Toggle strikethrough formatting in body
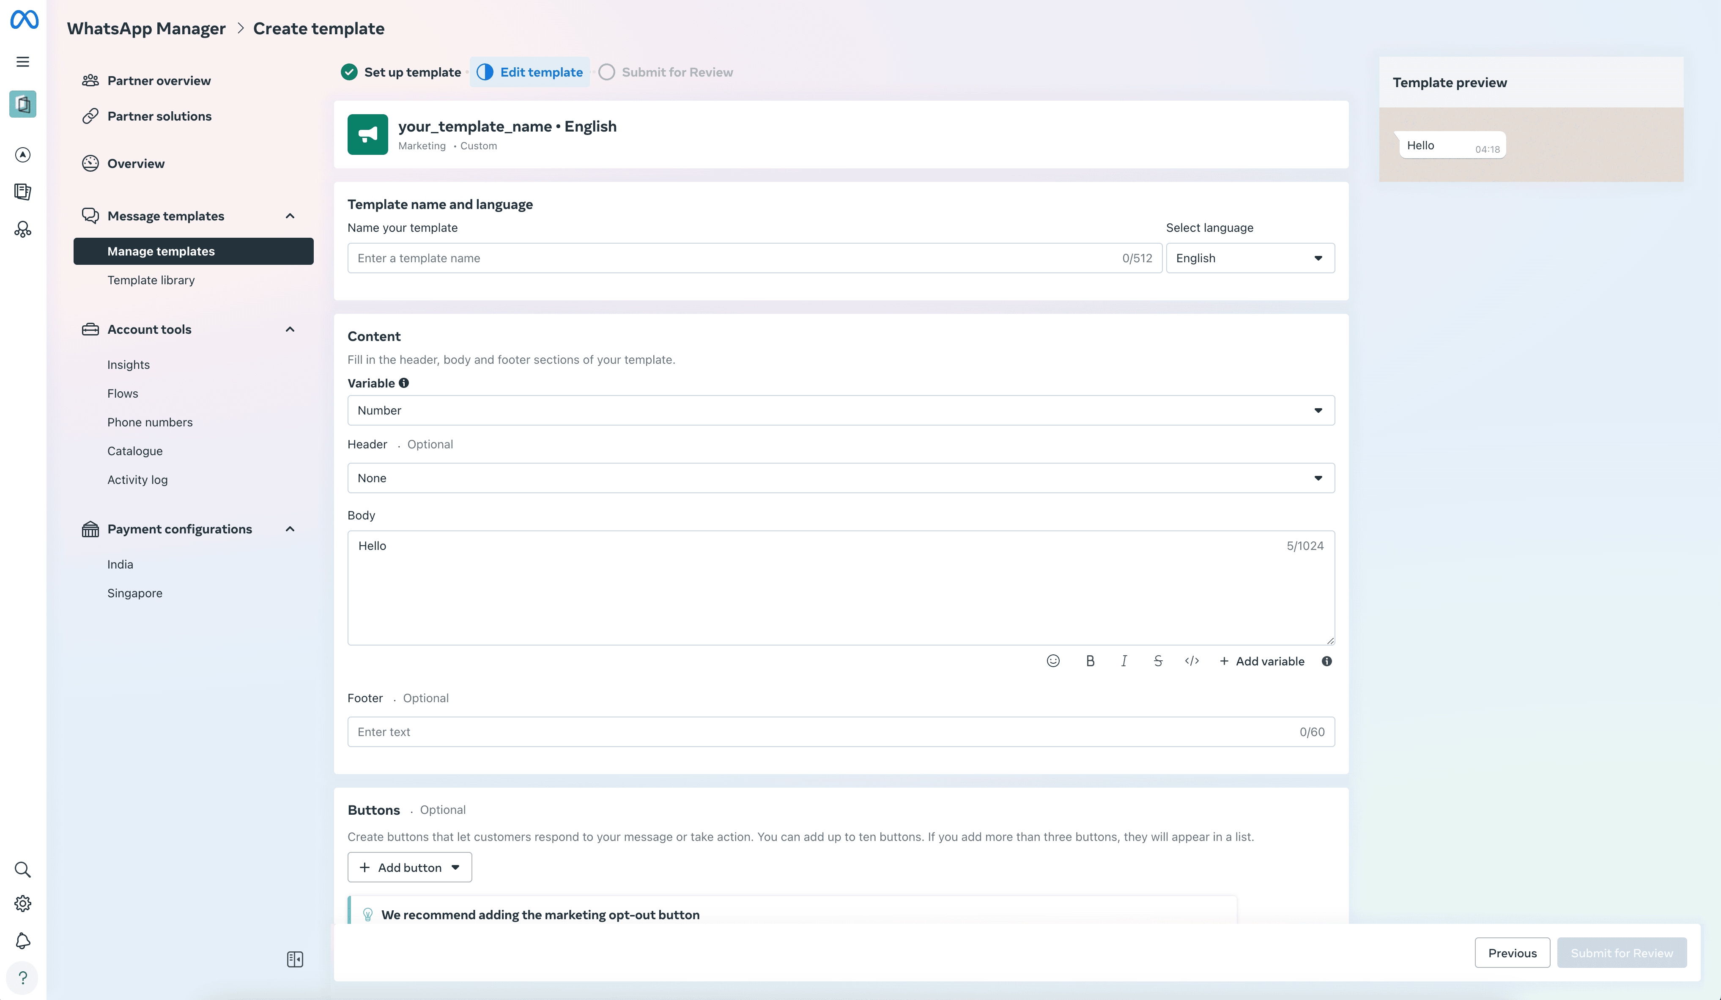The width and height of the screenshot is (1721, 1000). point(1158,660)
